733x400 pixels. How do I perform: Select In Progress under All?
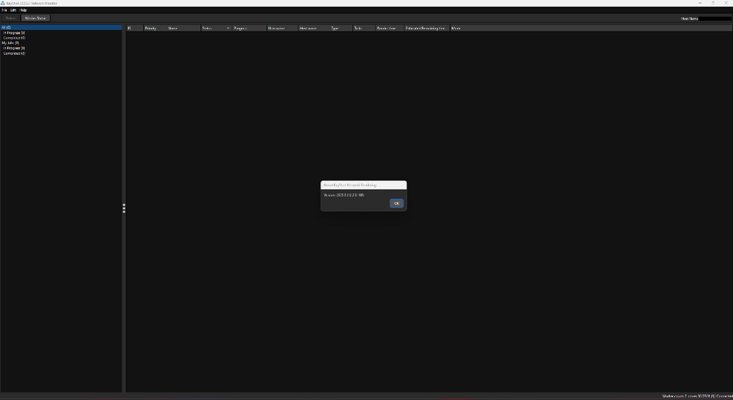(x=14, y=33)
